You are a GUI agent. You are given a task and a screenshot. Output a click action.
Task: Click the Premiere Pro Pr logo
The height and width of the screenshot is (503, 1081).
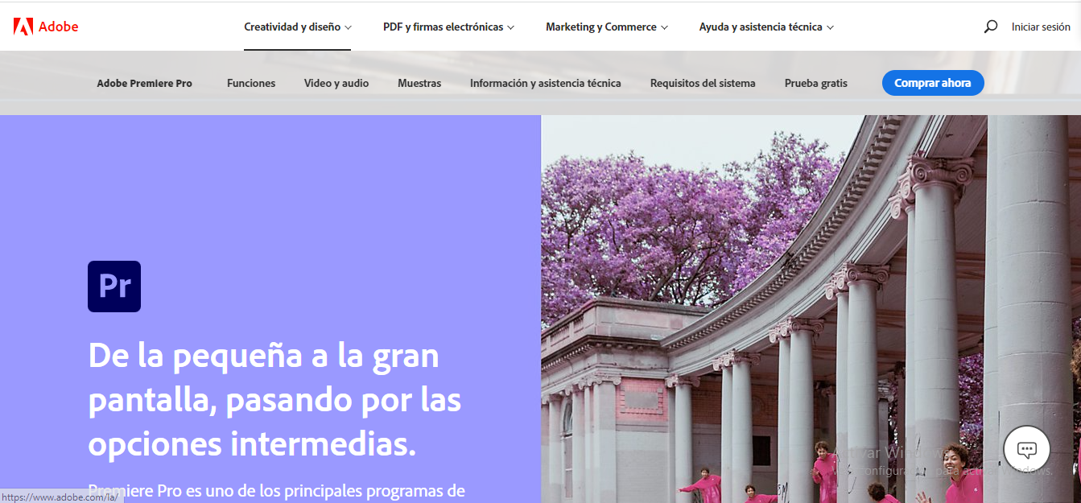pos(114,287)
